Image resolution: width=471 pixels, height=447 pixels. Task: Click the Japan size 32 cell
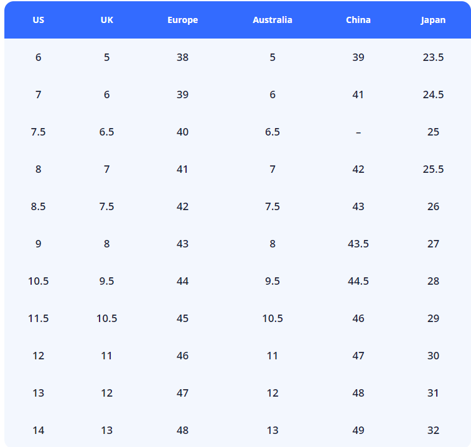coord(433,430)
